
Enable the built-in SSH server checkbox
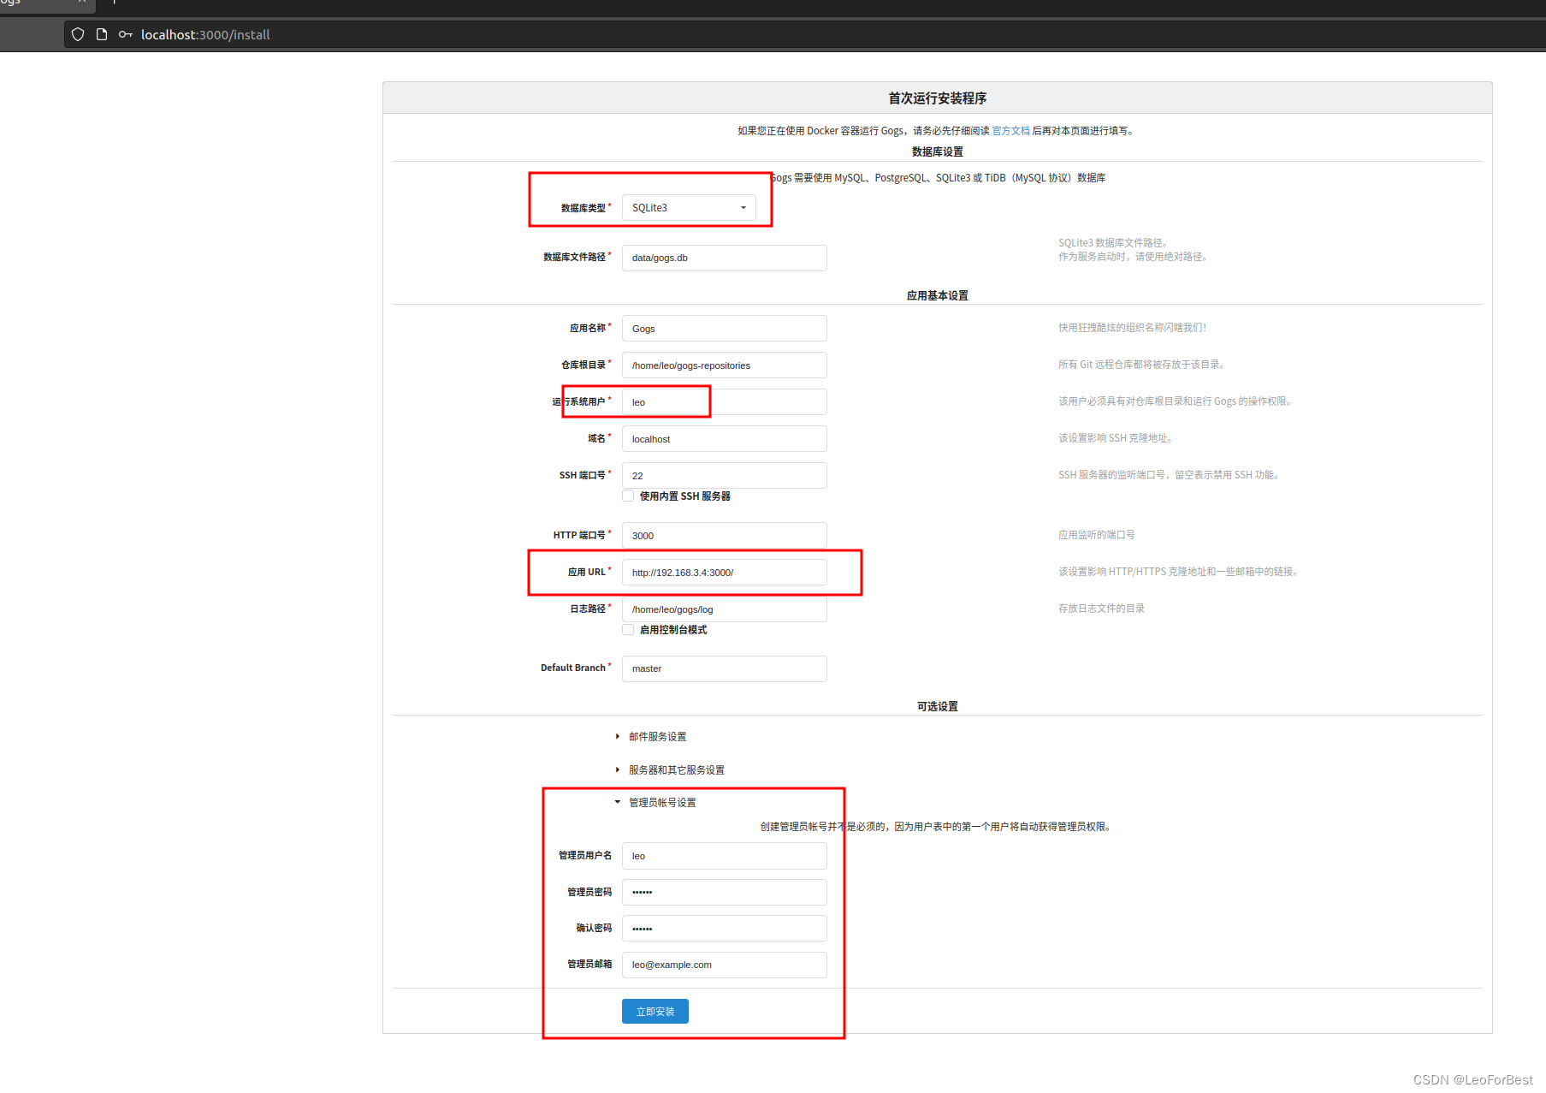(x=628, y=496)
